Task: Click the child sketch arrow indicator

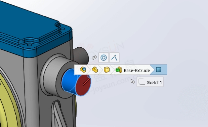Action: point(133,82)
